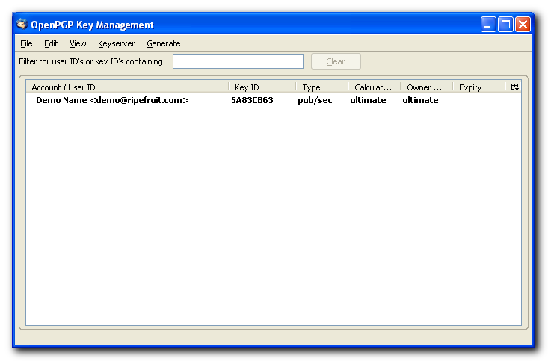This screenshot has width=548, height=361.
Task: Minimize the OpenPGP Key Management window
Action: [x=488, y=25]
